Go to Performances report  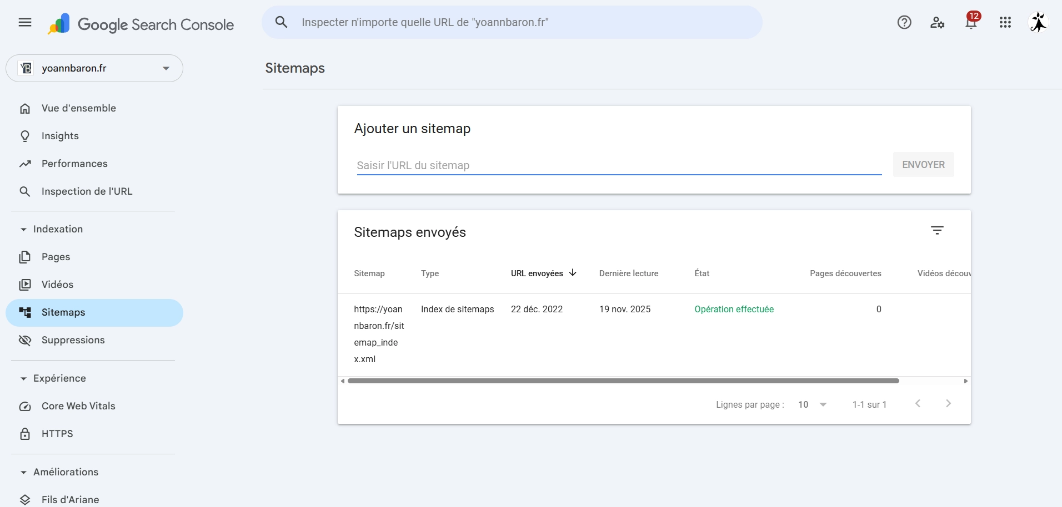click(x=94, y=164)
